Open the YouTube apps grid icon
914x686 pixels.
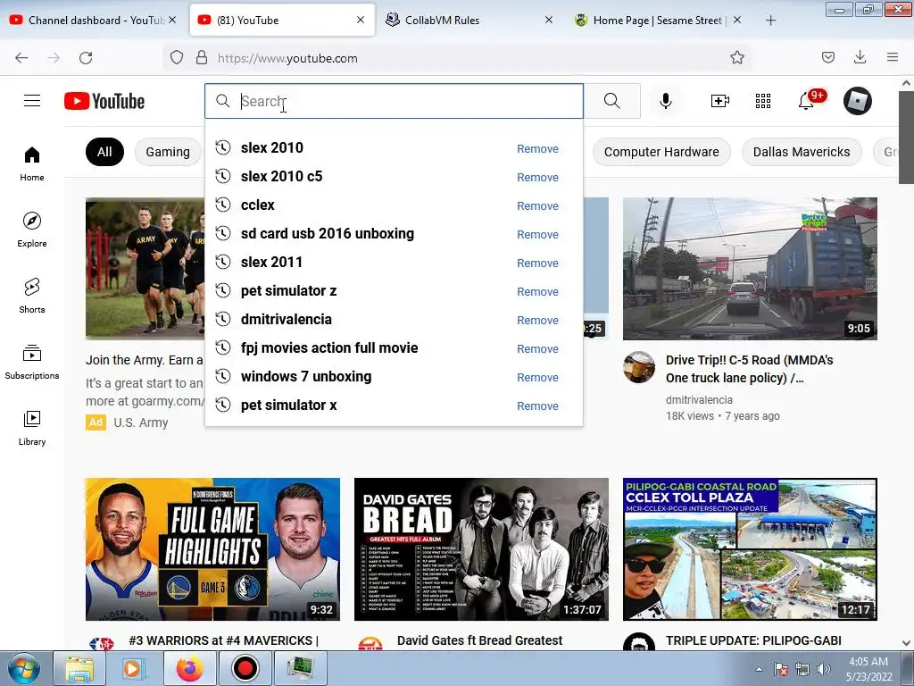pyautogui.click(x=763, y=101)
